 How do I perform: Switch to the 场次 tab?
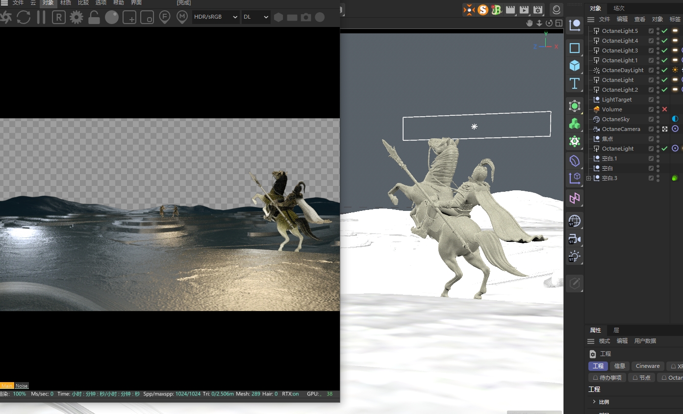pos(619,8)
